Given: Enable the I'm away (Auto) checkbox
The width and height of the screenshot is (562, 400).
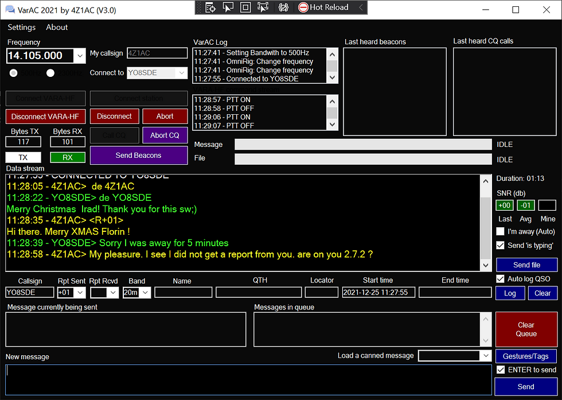Looking at the screenshot, I should [500, 231].
